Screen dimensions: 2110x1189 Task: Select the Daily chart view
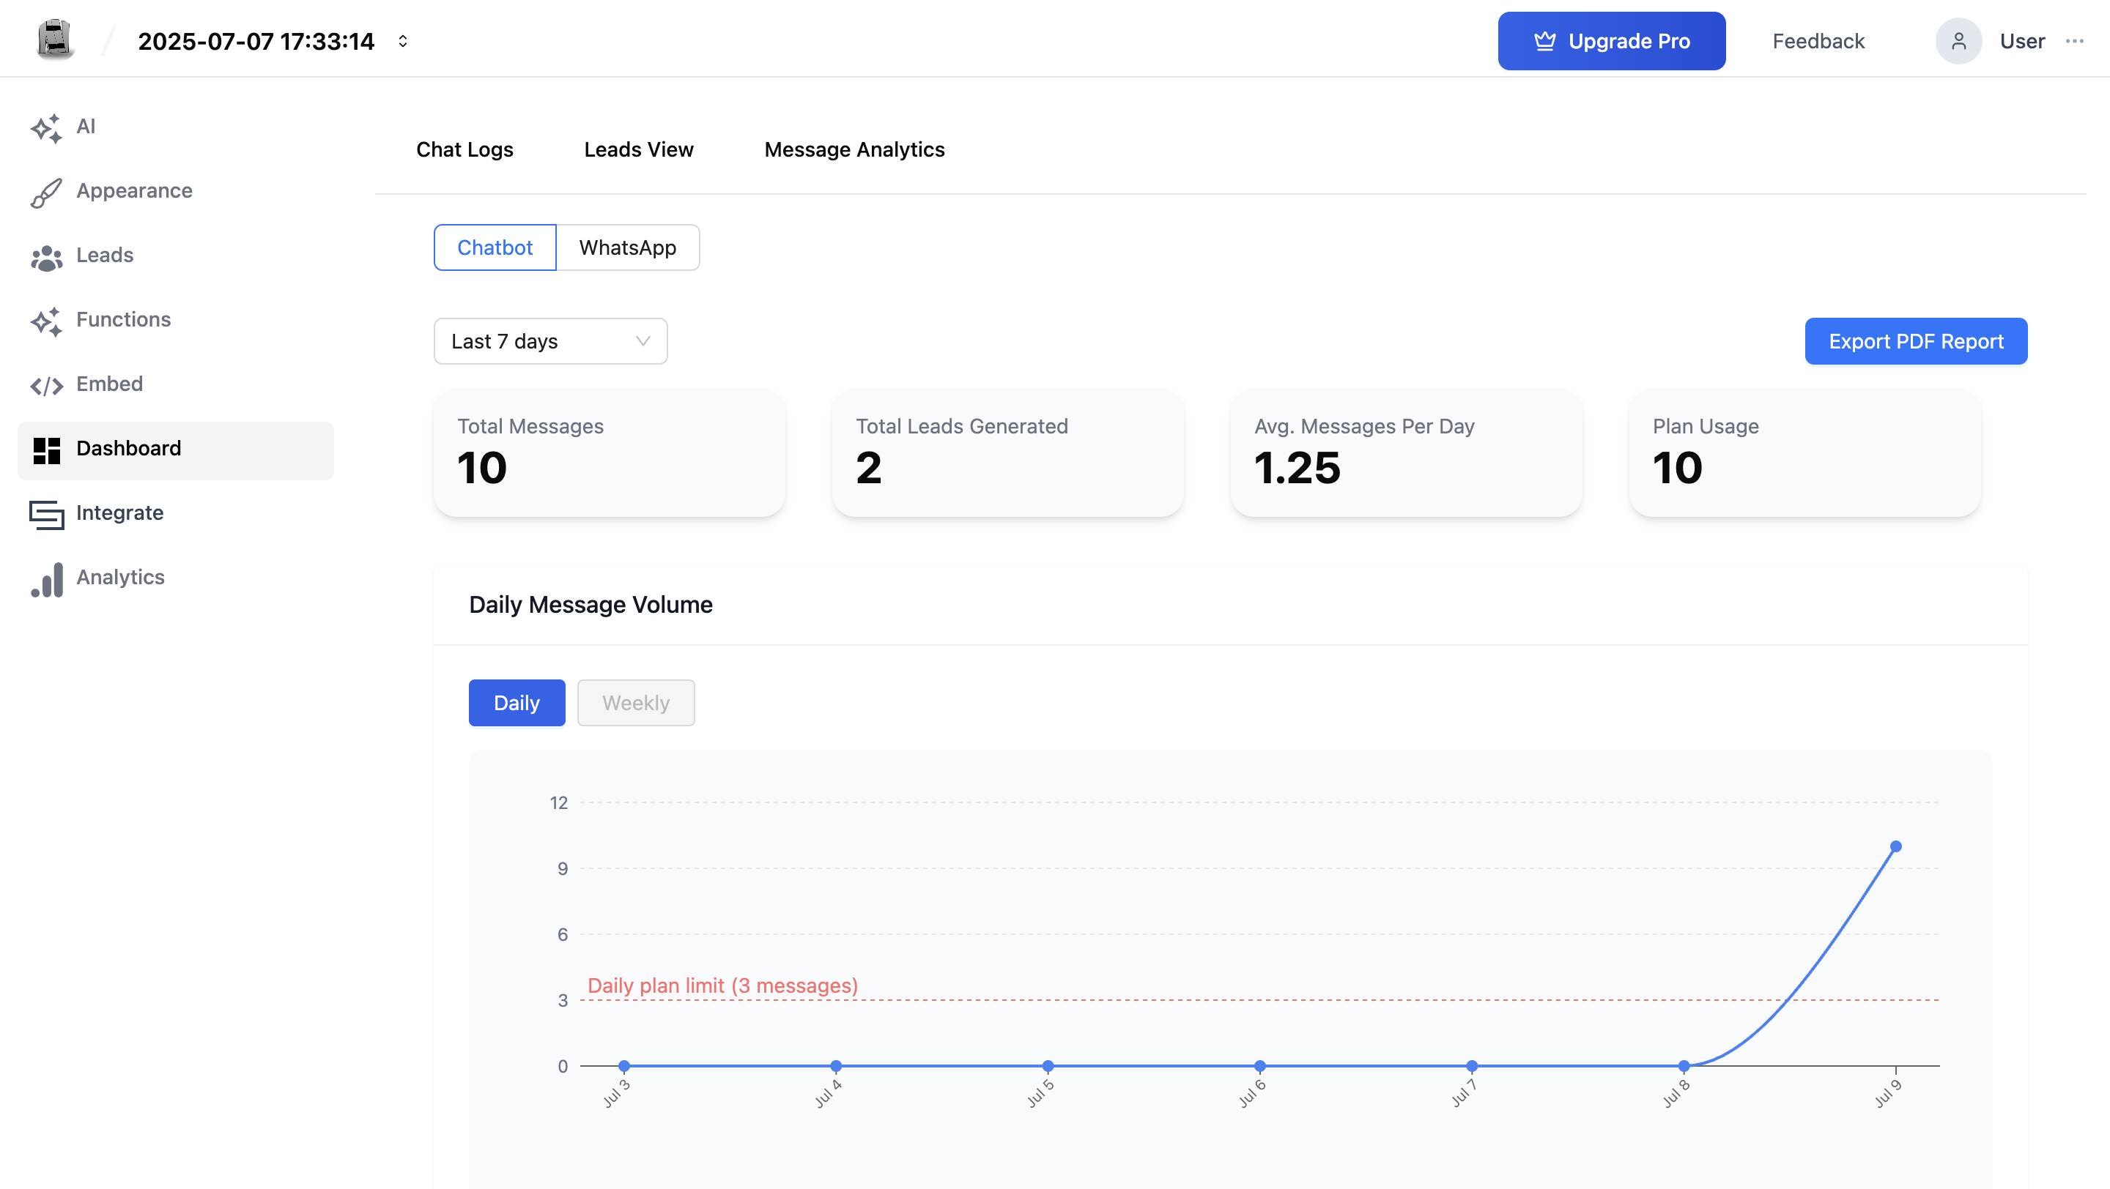(x=517, y=703)
